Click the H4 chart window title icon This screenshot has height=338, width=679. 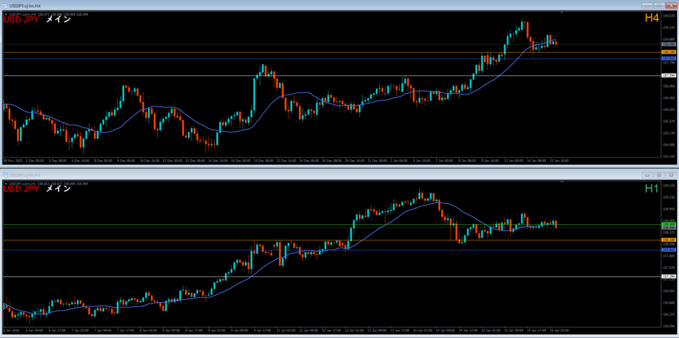[x=5, y=5]
